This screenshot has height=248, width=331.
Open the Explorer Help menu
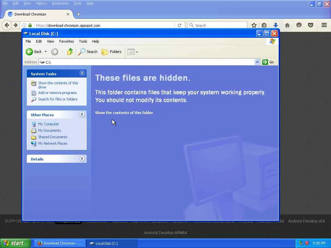coord(95,41)
